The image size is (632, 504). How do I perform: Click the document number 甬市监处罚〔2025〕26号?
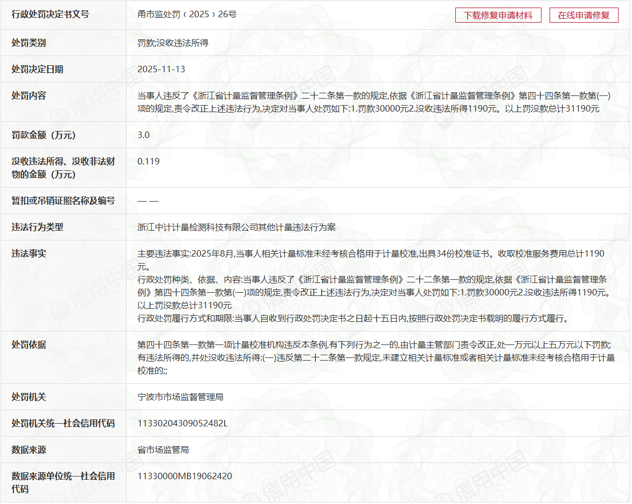click(186, 15)
